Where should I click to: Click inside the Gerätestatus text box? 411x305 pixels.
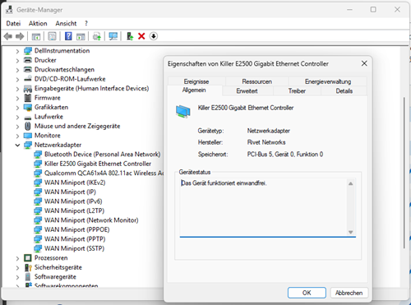(x=264, y=207)
